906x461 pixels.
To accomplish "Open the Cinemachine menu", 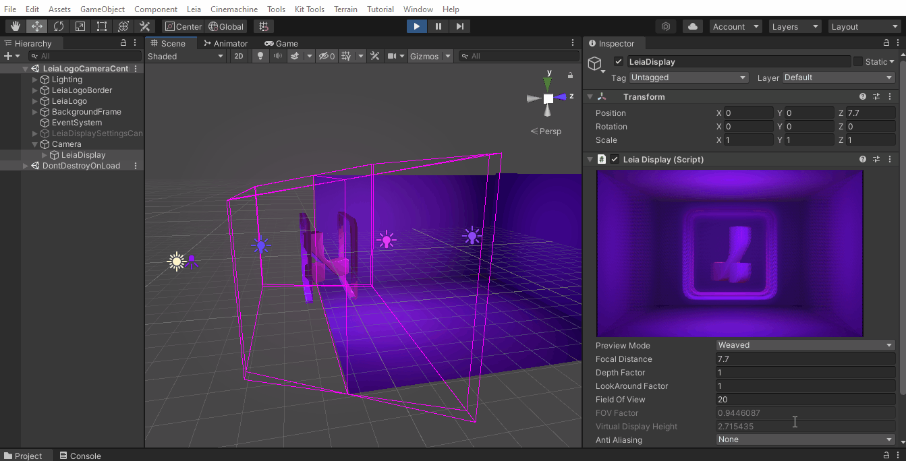I will point(233,9).
